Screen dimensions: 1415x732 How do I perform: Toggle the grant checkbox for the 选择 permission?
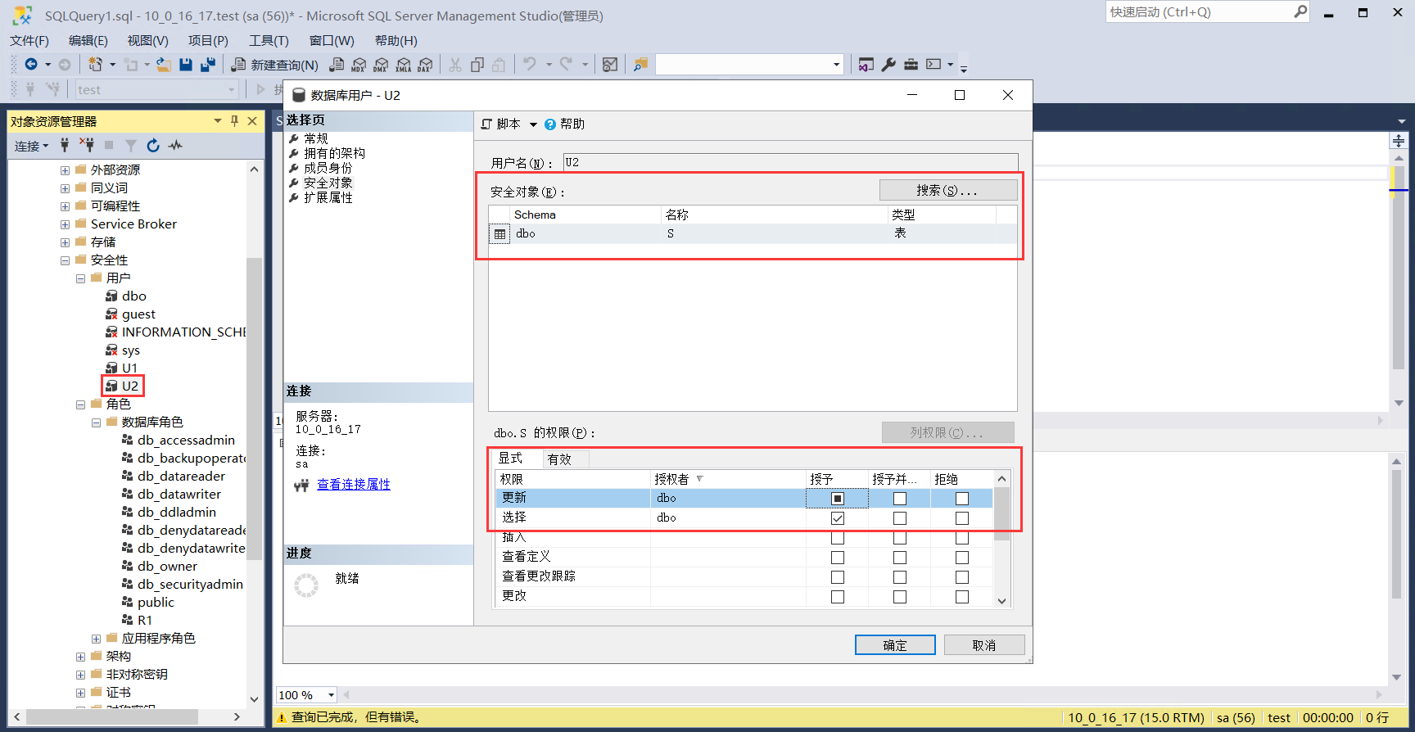[x=837, y=518]
